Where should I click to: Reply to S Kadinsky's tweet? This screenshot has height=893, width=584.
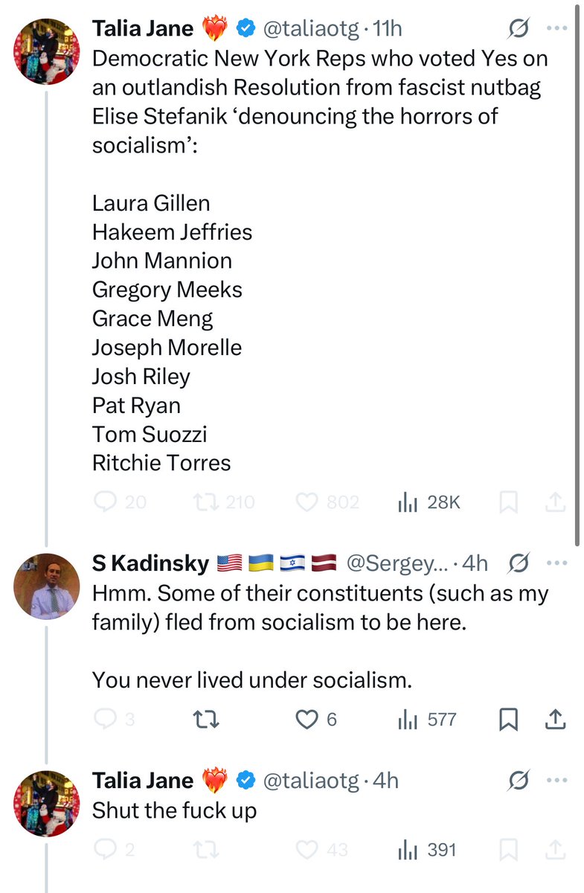click(x=106, y=720)
